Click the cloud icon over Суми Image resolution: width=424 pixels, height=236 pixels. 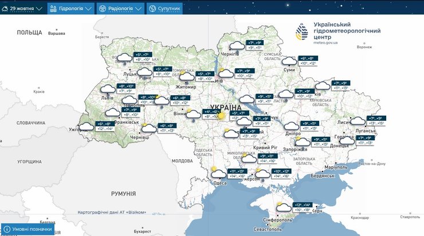coord(289,61)
